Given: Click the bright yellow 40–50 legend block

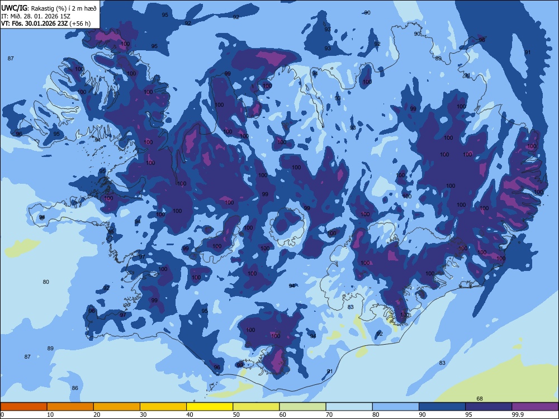Looking at the screenshot, I should click(x=210, y=407).
